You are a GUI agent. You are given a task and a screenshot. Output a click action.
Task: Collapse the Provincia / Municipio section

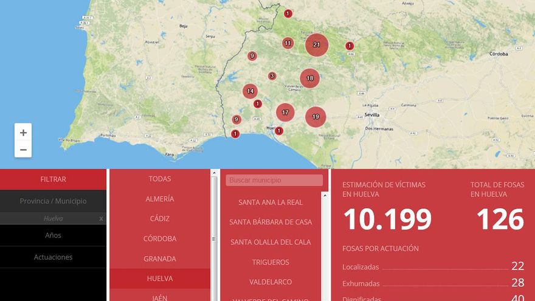point(53,201)
